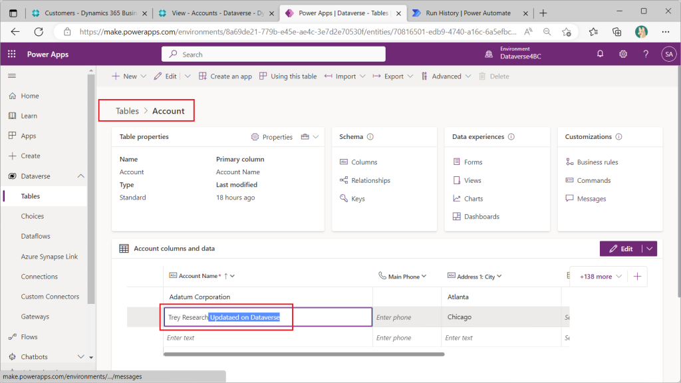Refresh the browser page
The image size is (681, 383).
click(39, 32)
